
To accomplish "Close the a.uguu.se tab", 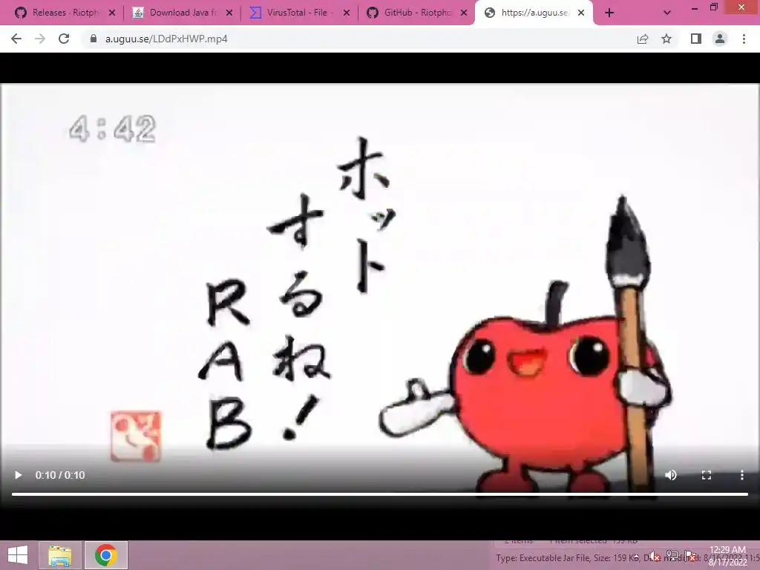I will [581, 13].
